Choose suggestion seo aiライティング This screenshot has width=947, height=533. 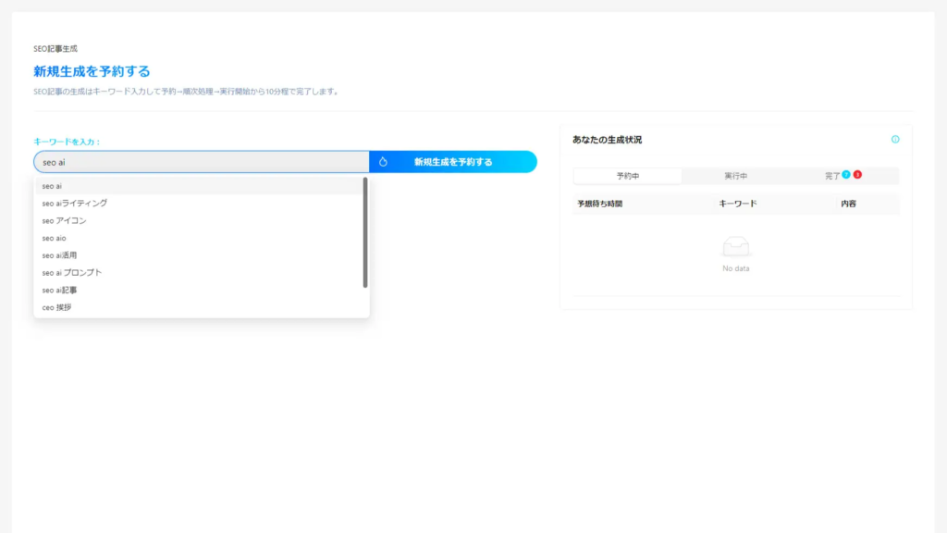[x=200, y=203]
